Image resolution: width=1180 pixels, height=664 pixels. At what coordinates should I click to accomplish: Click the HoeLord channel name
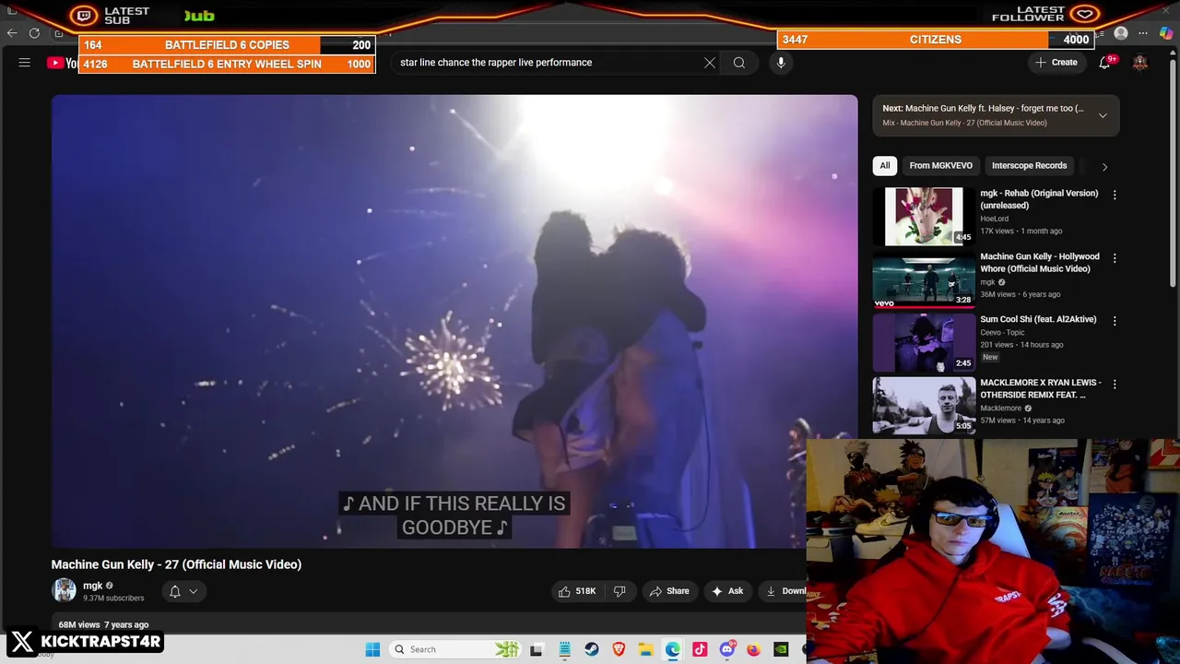[x=994, y=219]
